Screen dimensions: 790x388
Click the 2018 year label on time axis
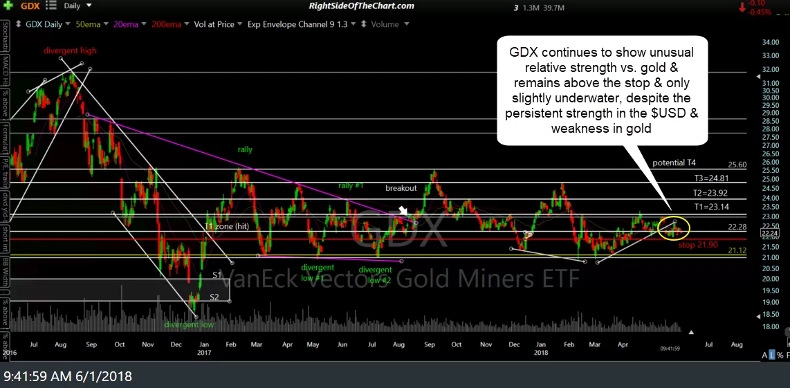coord(540,352)
